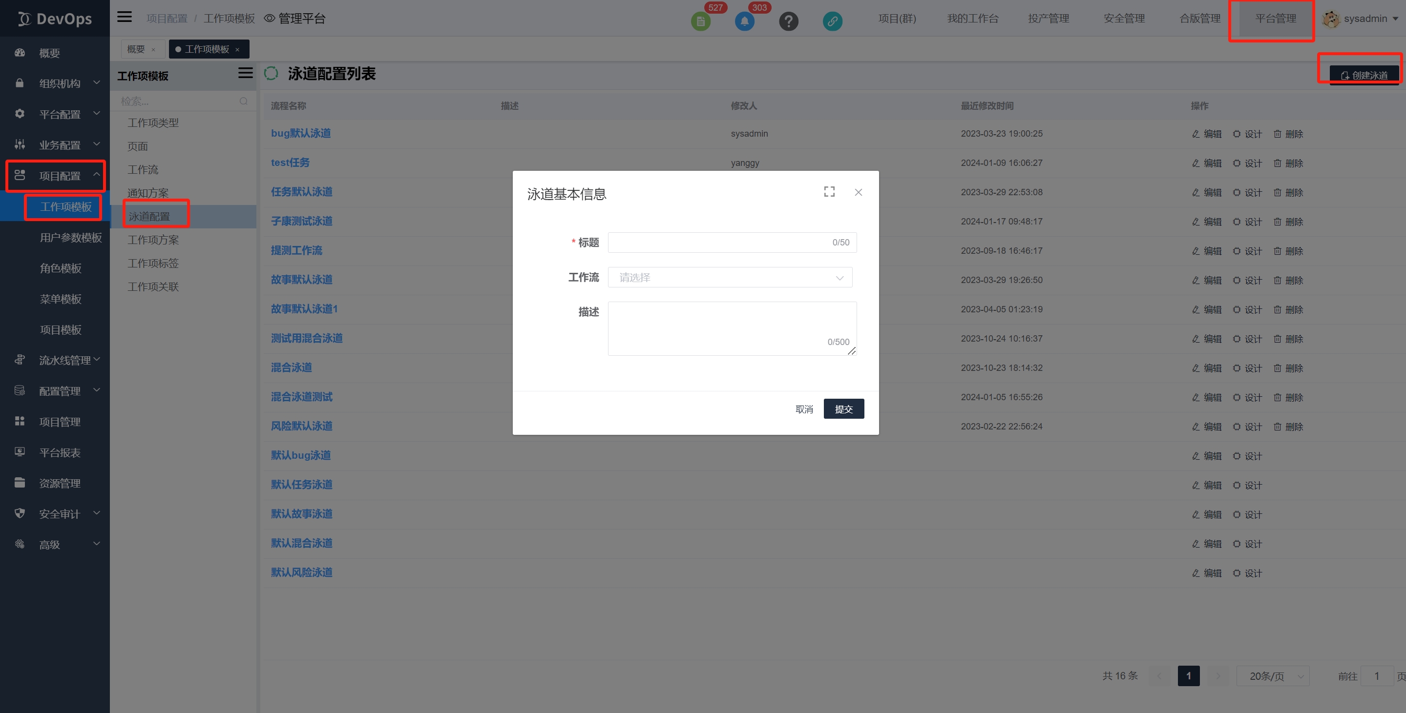This screenshot has height=713, width=1406.
Task: Open the 工作流 请选择 dropdown
Action: [x=730, y=277]
